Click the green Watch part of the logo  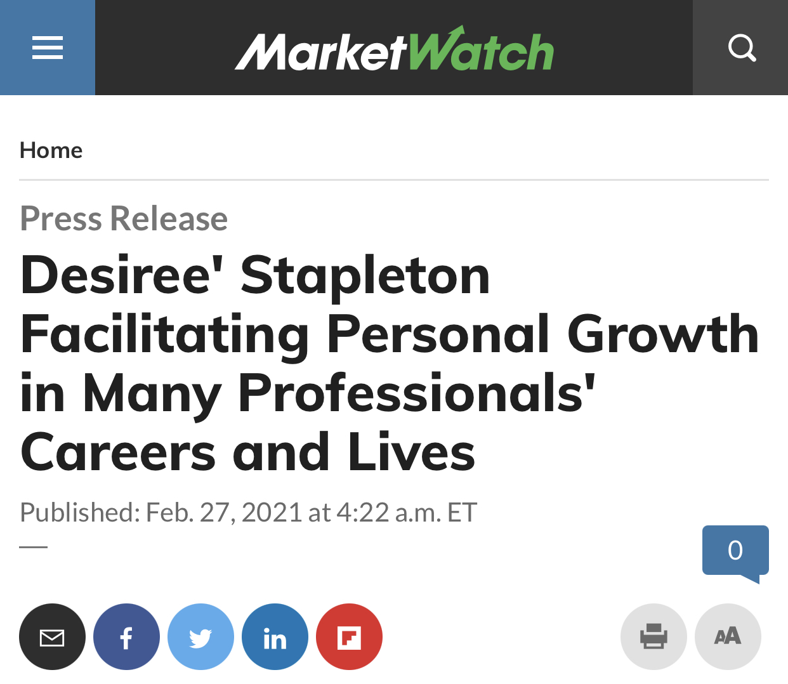480,49
